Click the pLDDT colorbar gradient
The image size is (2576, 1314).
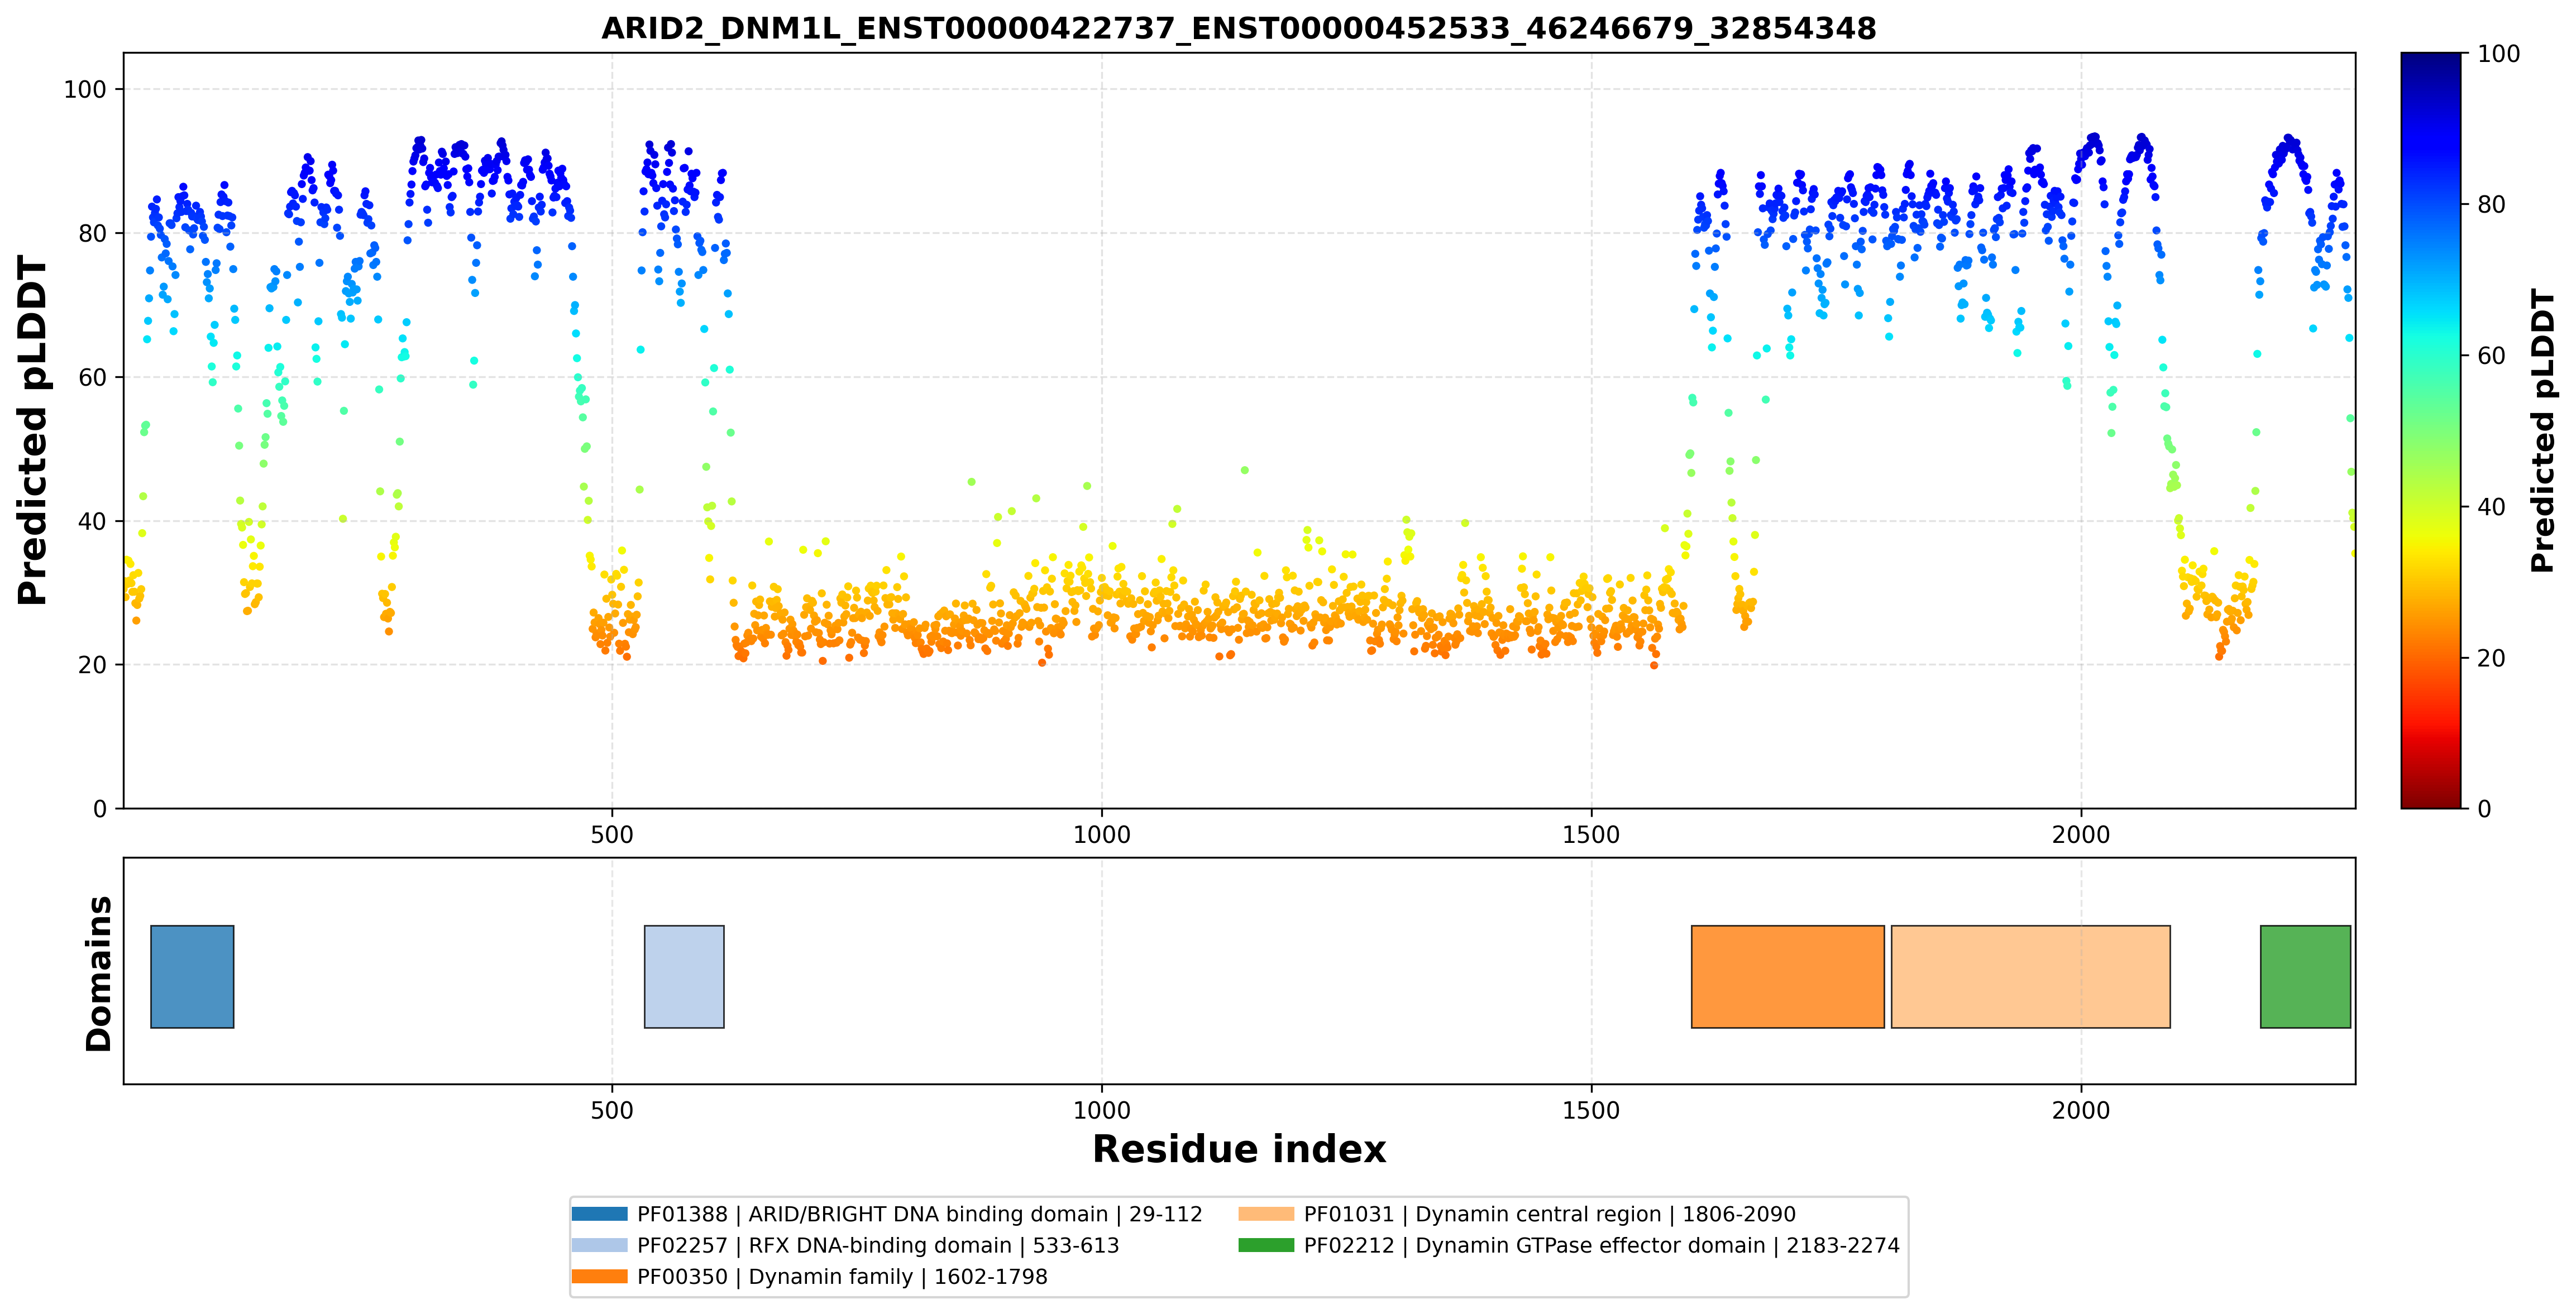(2430, 431)
